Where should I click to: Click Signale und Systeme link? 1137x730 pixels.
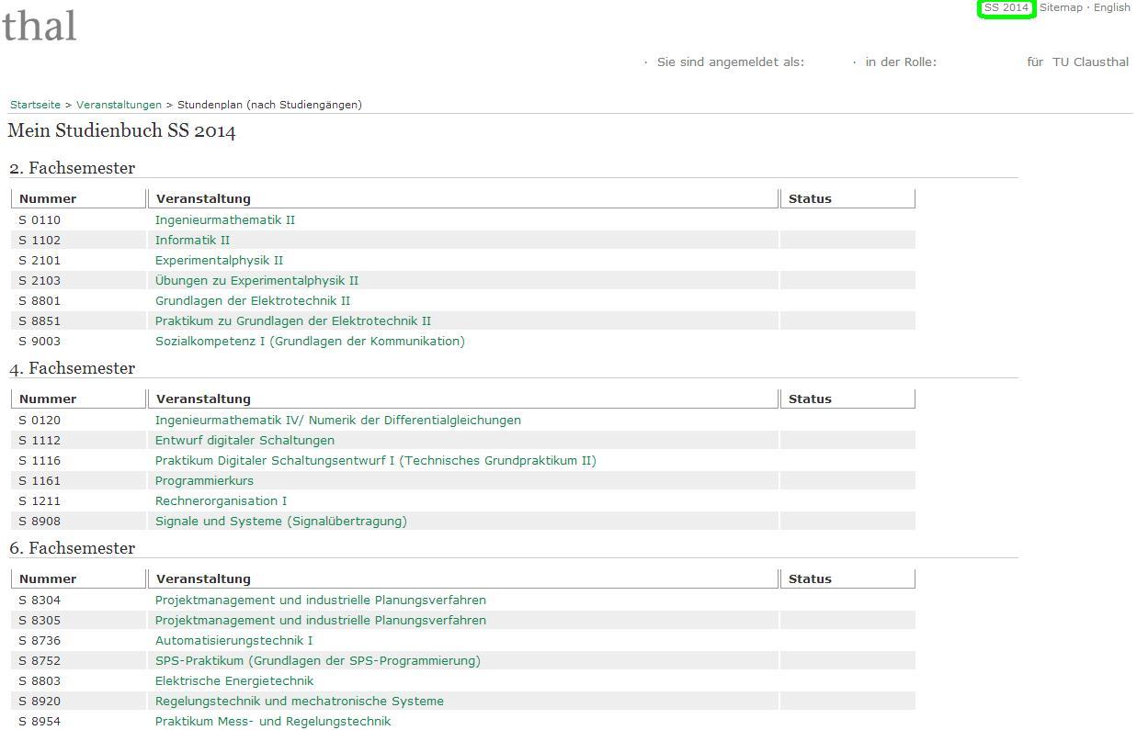(280, 522)
